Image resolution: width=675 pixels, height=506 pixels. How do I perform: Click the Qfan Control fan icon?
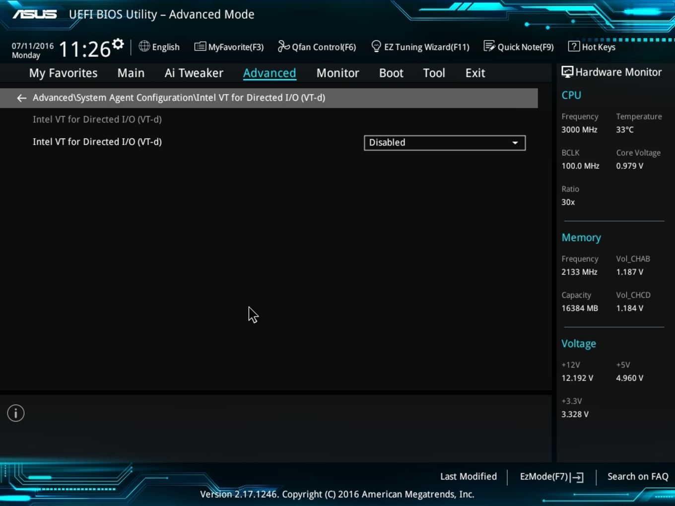[x=283, y=46]
